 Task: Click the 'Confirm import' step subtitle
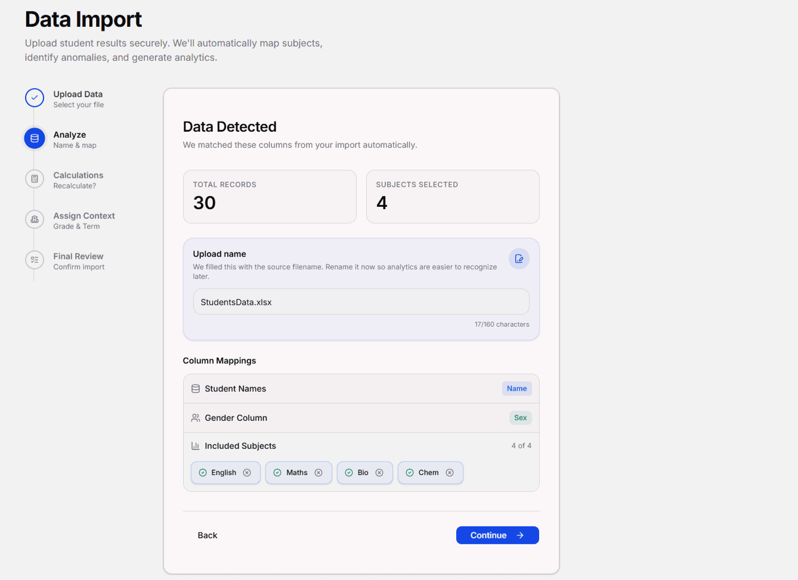coord(79,267)
